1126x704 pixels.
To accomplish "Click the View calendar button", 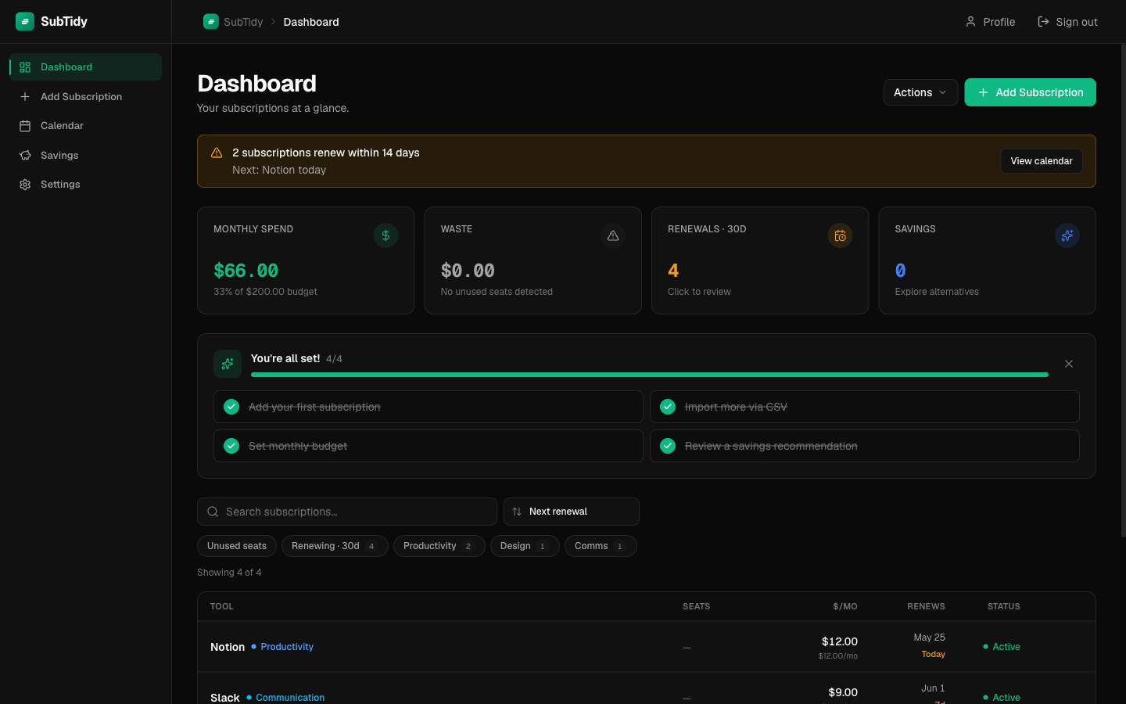I will 1042,161.
